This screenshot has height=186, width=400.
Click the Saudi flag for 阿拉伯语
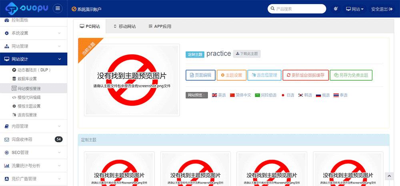coord(257,95)
